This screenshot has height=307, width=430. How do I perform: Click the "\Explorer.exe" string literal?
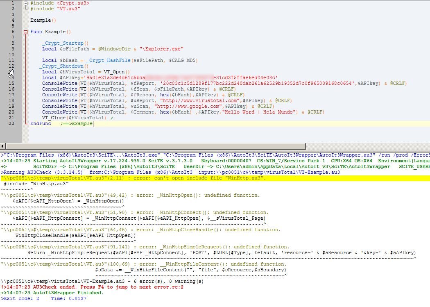pos(161,49)
